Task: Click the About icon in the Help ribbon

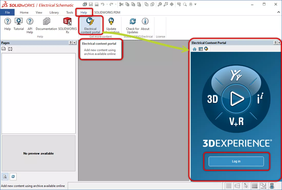Action: (145, 25)
